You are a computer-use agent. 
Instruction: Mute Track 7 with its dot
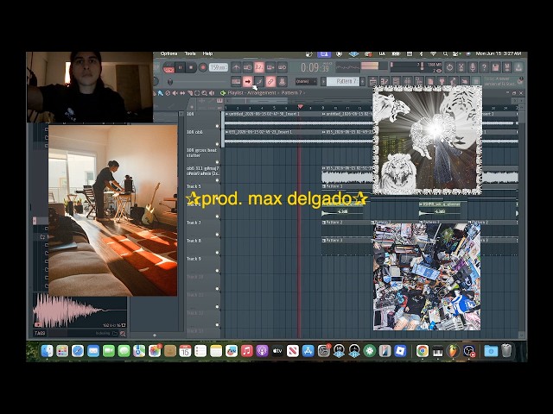[217, 235]
